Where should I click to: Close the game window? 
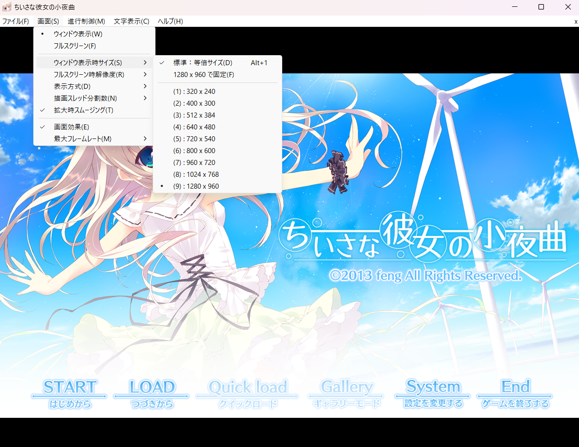click(568, 7)
